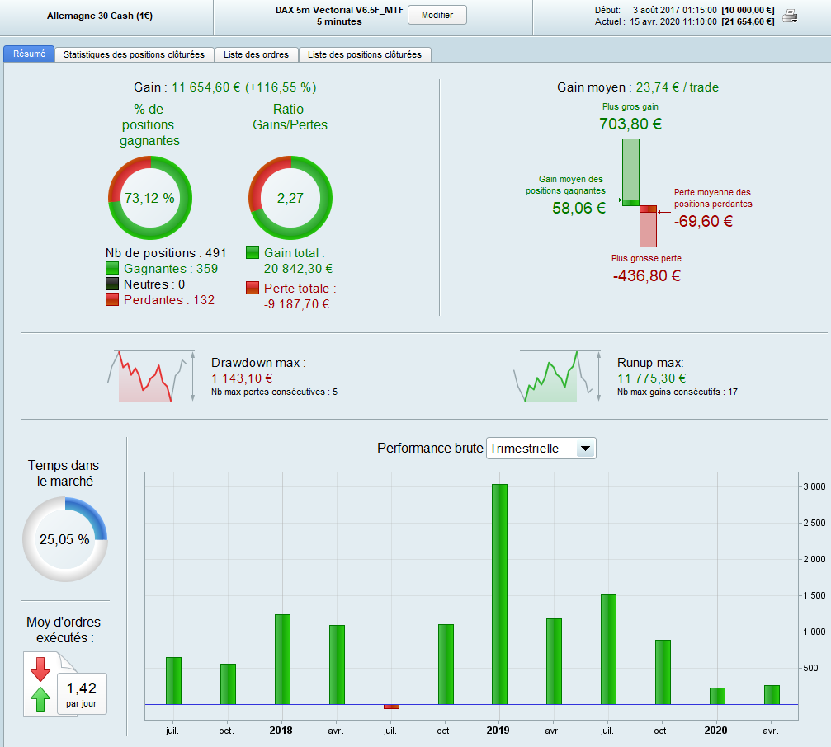
Task: Click the green bar at juil. 2019
Action: 608,650
